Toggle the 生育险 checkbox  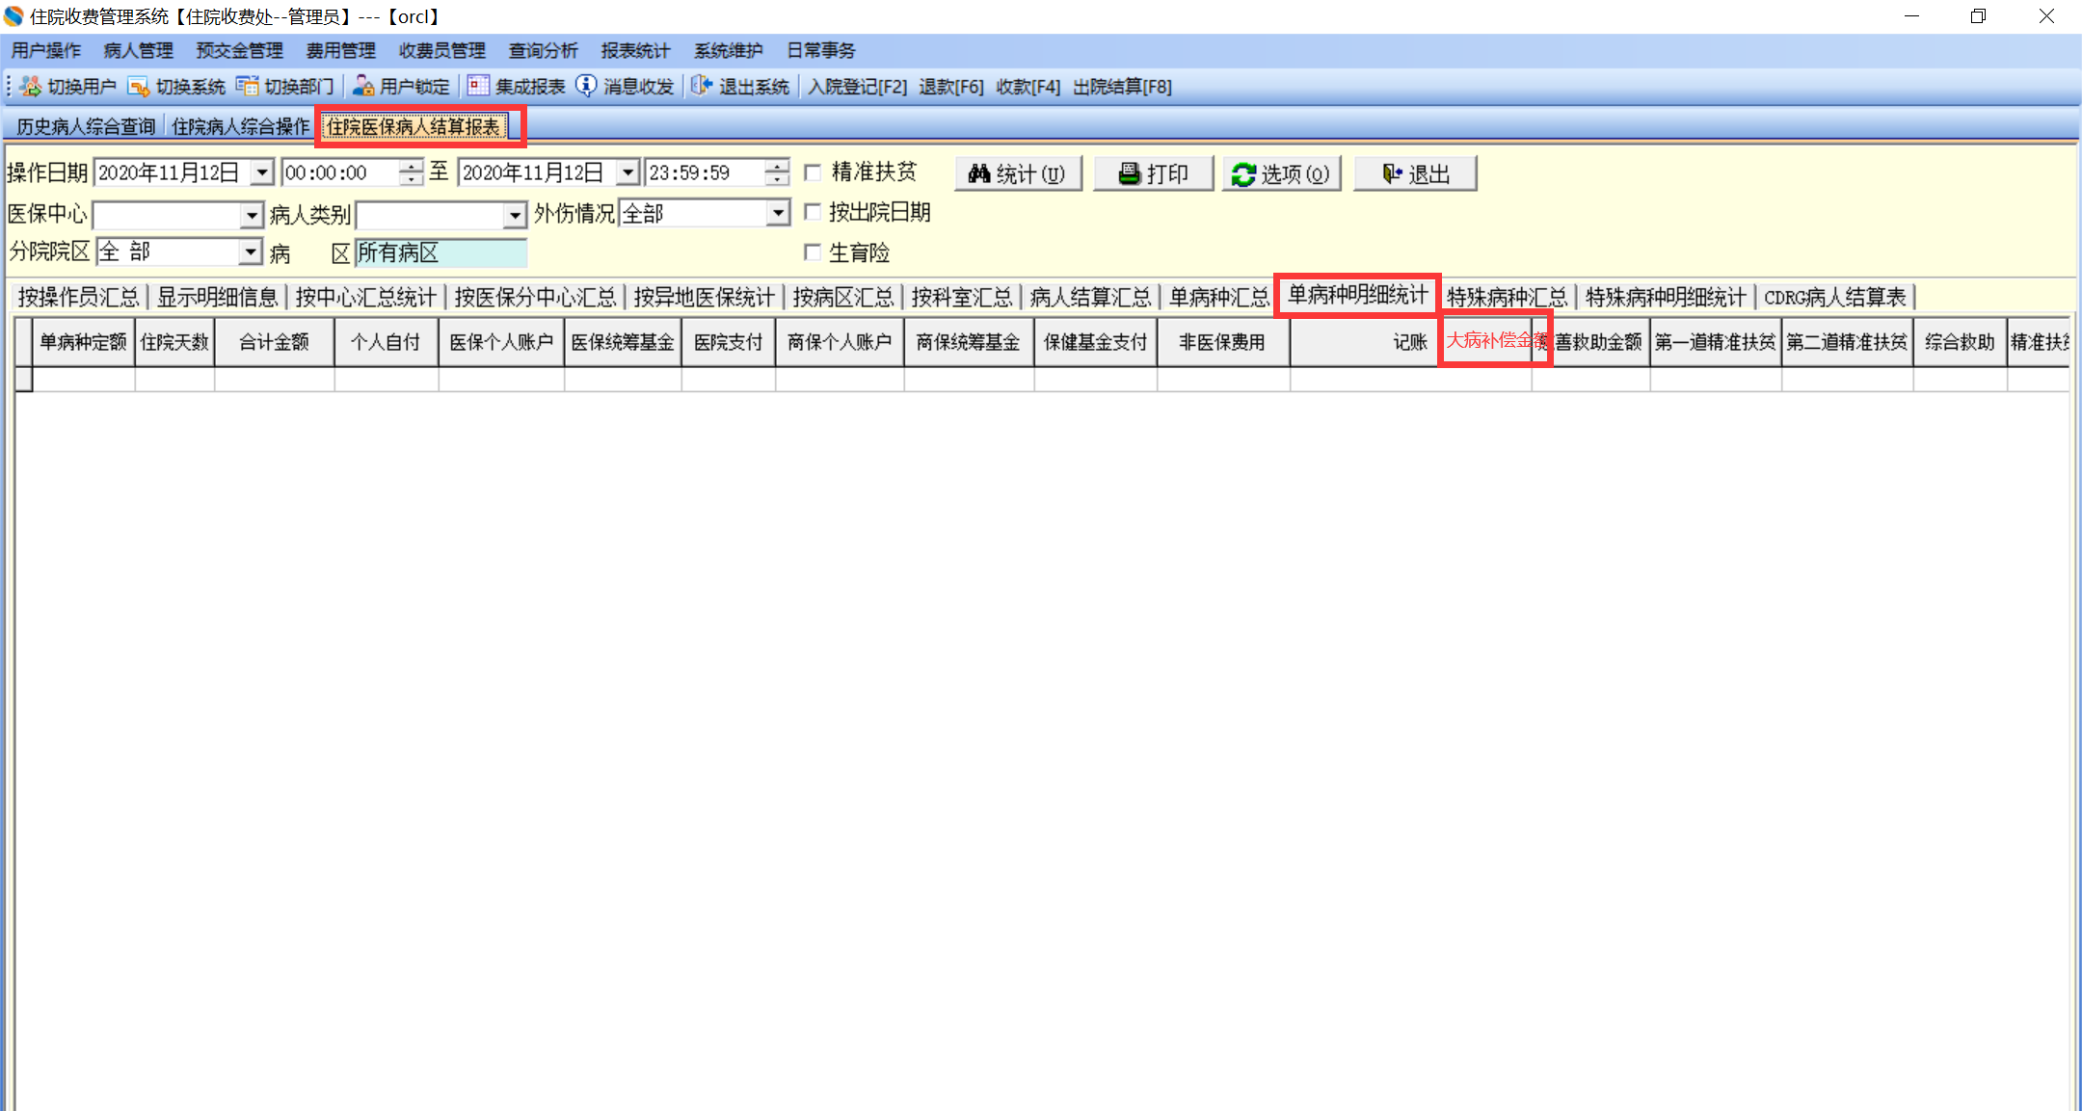(x=813, y=252)
